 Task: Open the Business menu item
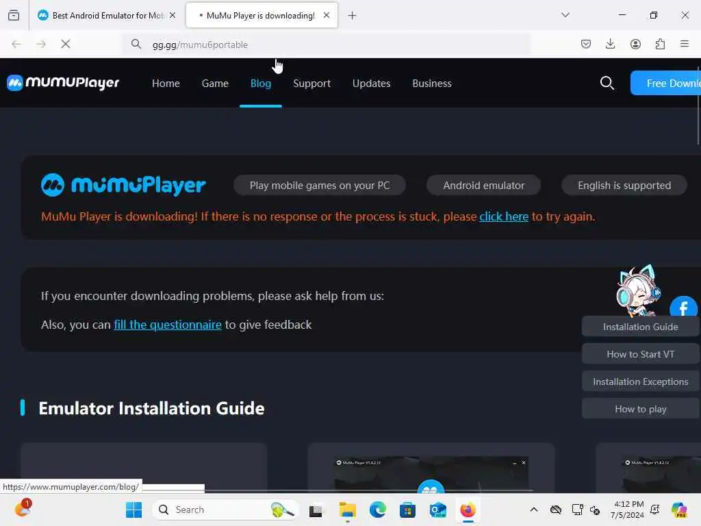point(432,83)
